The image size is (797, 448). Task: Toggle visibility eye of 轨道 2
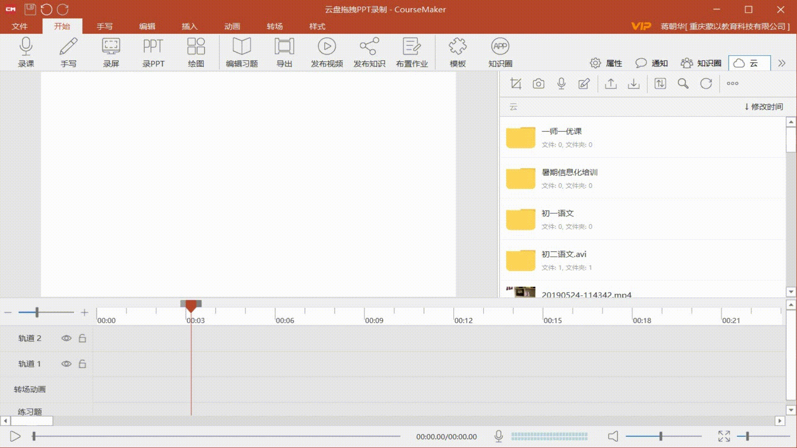point(66,338)
